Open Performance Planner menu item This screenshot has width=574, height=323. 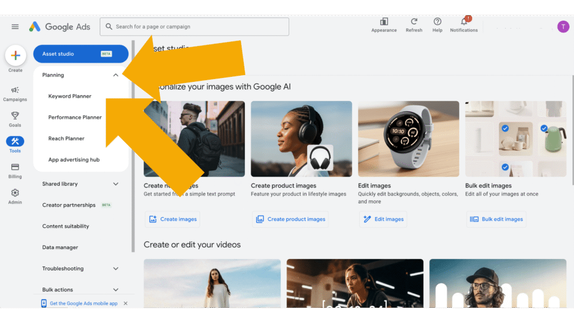click(75, 118)
